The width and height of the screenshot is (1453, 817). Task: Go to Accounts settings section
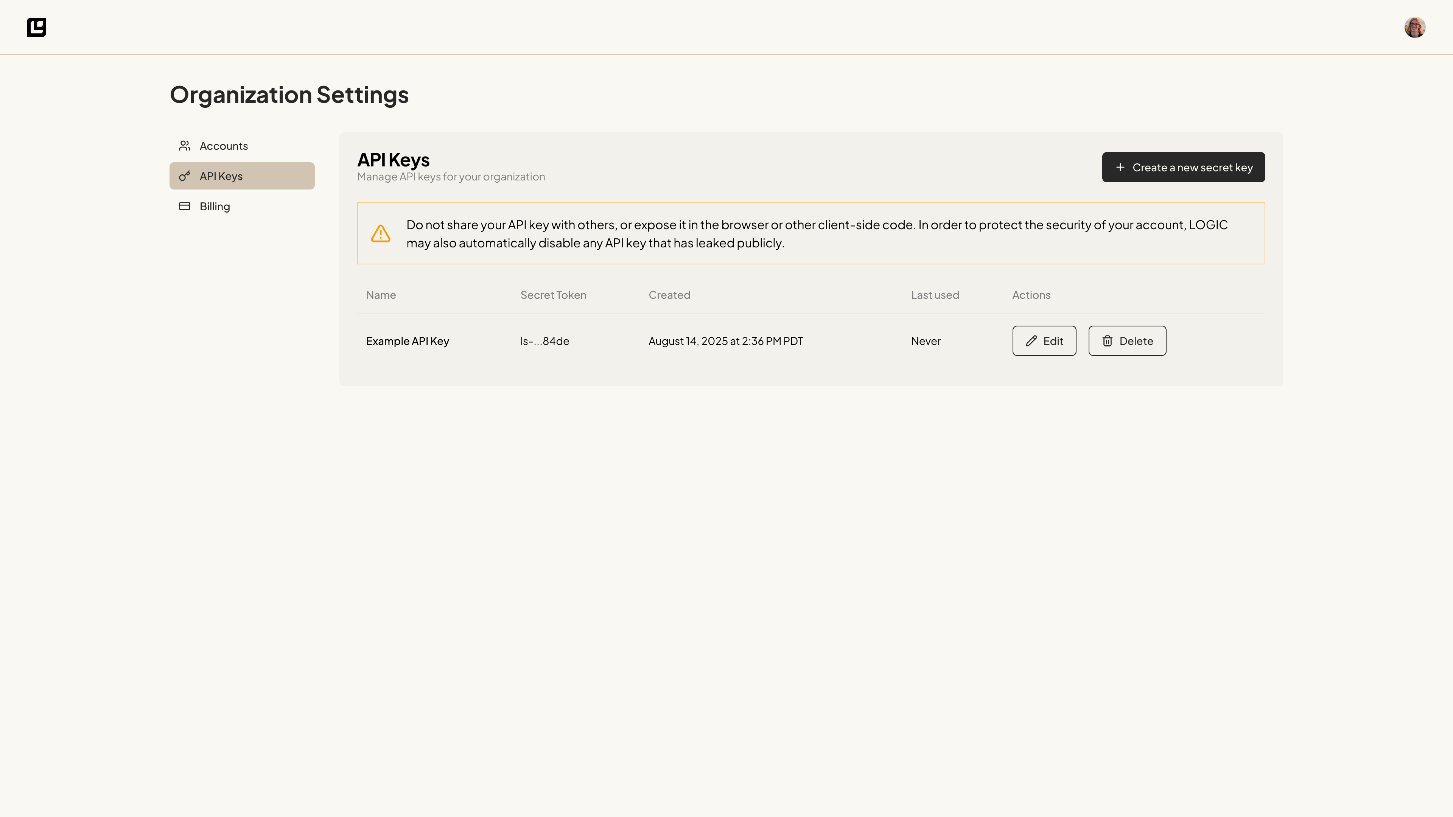(x=223, y=146)
